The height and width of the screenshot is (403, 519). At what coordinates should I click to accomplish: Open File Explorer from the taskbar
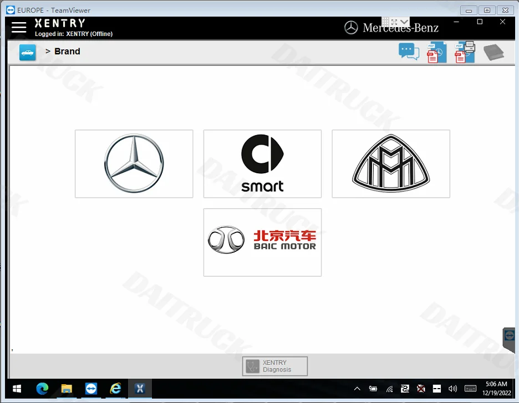click(x=67, y=389)
